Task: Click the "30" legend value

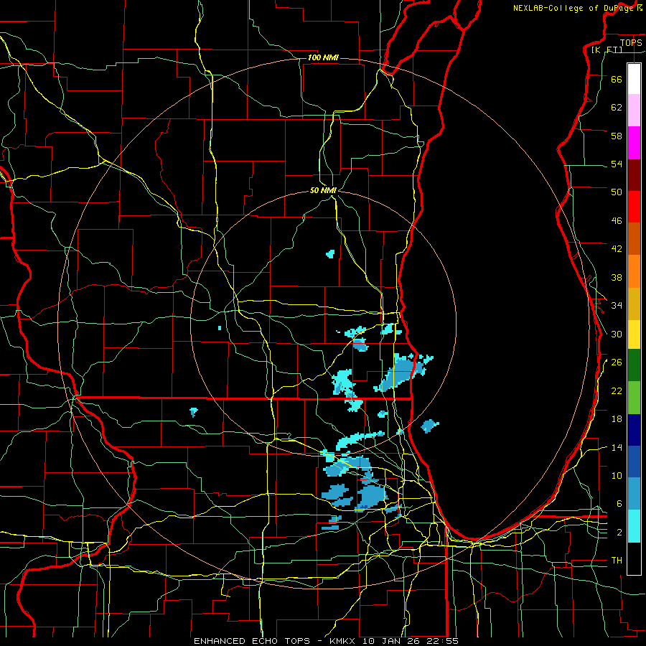Action: [617, 334]
